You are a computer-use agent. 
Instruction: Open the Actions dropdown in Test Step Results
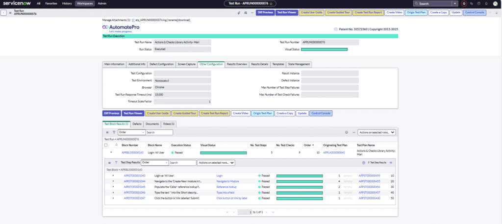[216, 162]
